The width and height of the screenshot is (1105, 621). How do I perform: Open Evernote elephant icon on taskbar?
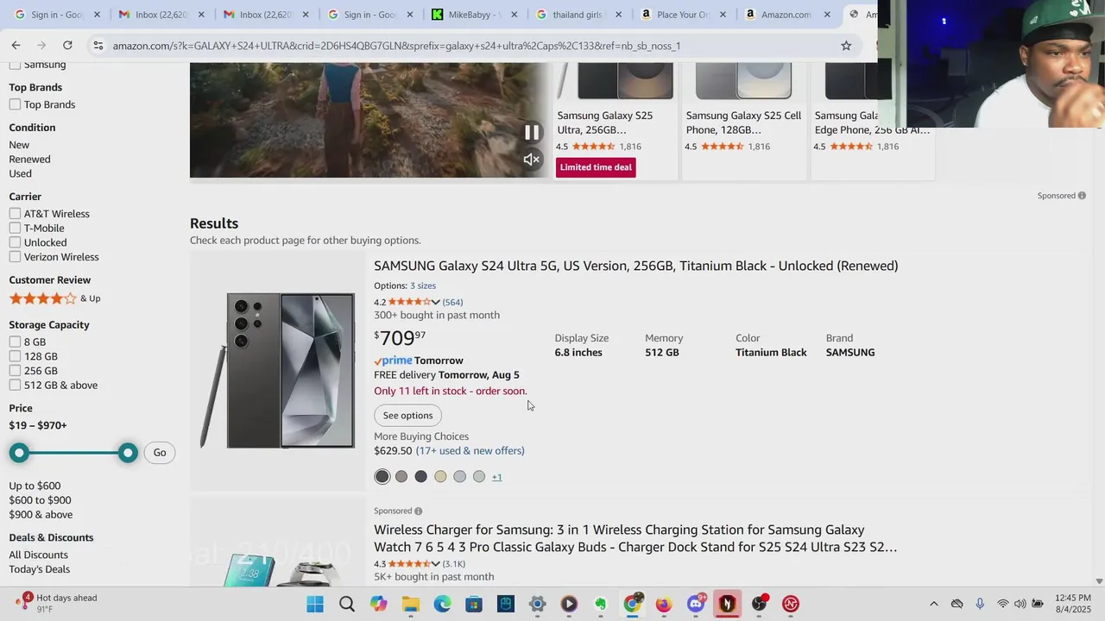(600, 604)
